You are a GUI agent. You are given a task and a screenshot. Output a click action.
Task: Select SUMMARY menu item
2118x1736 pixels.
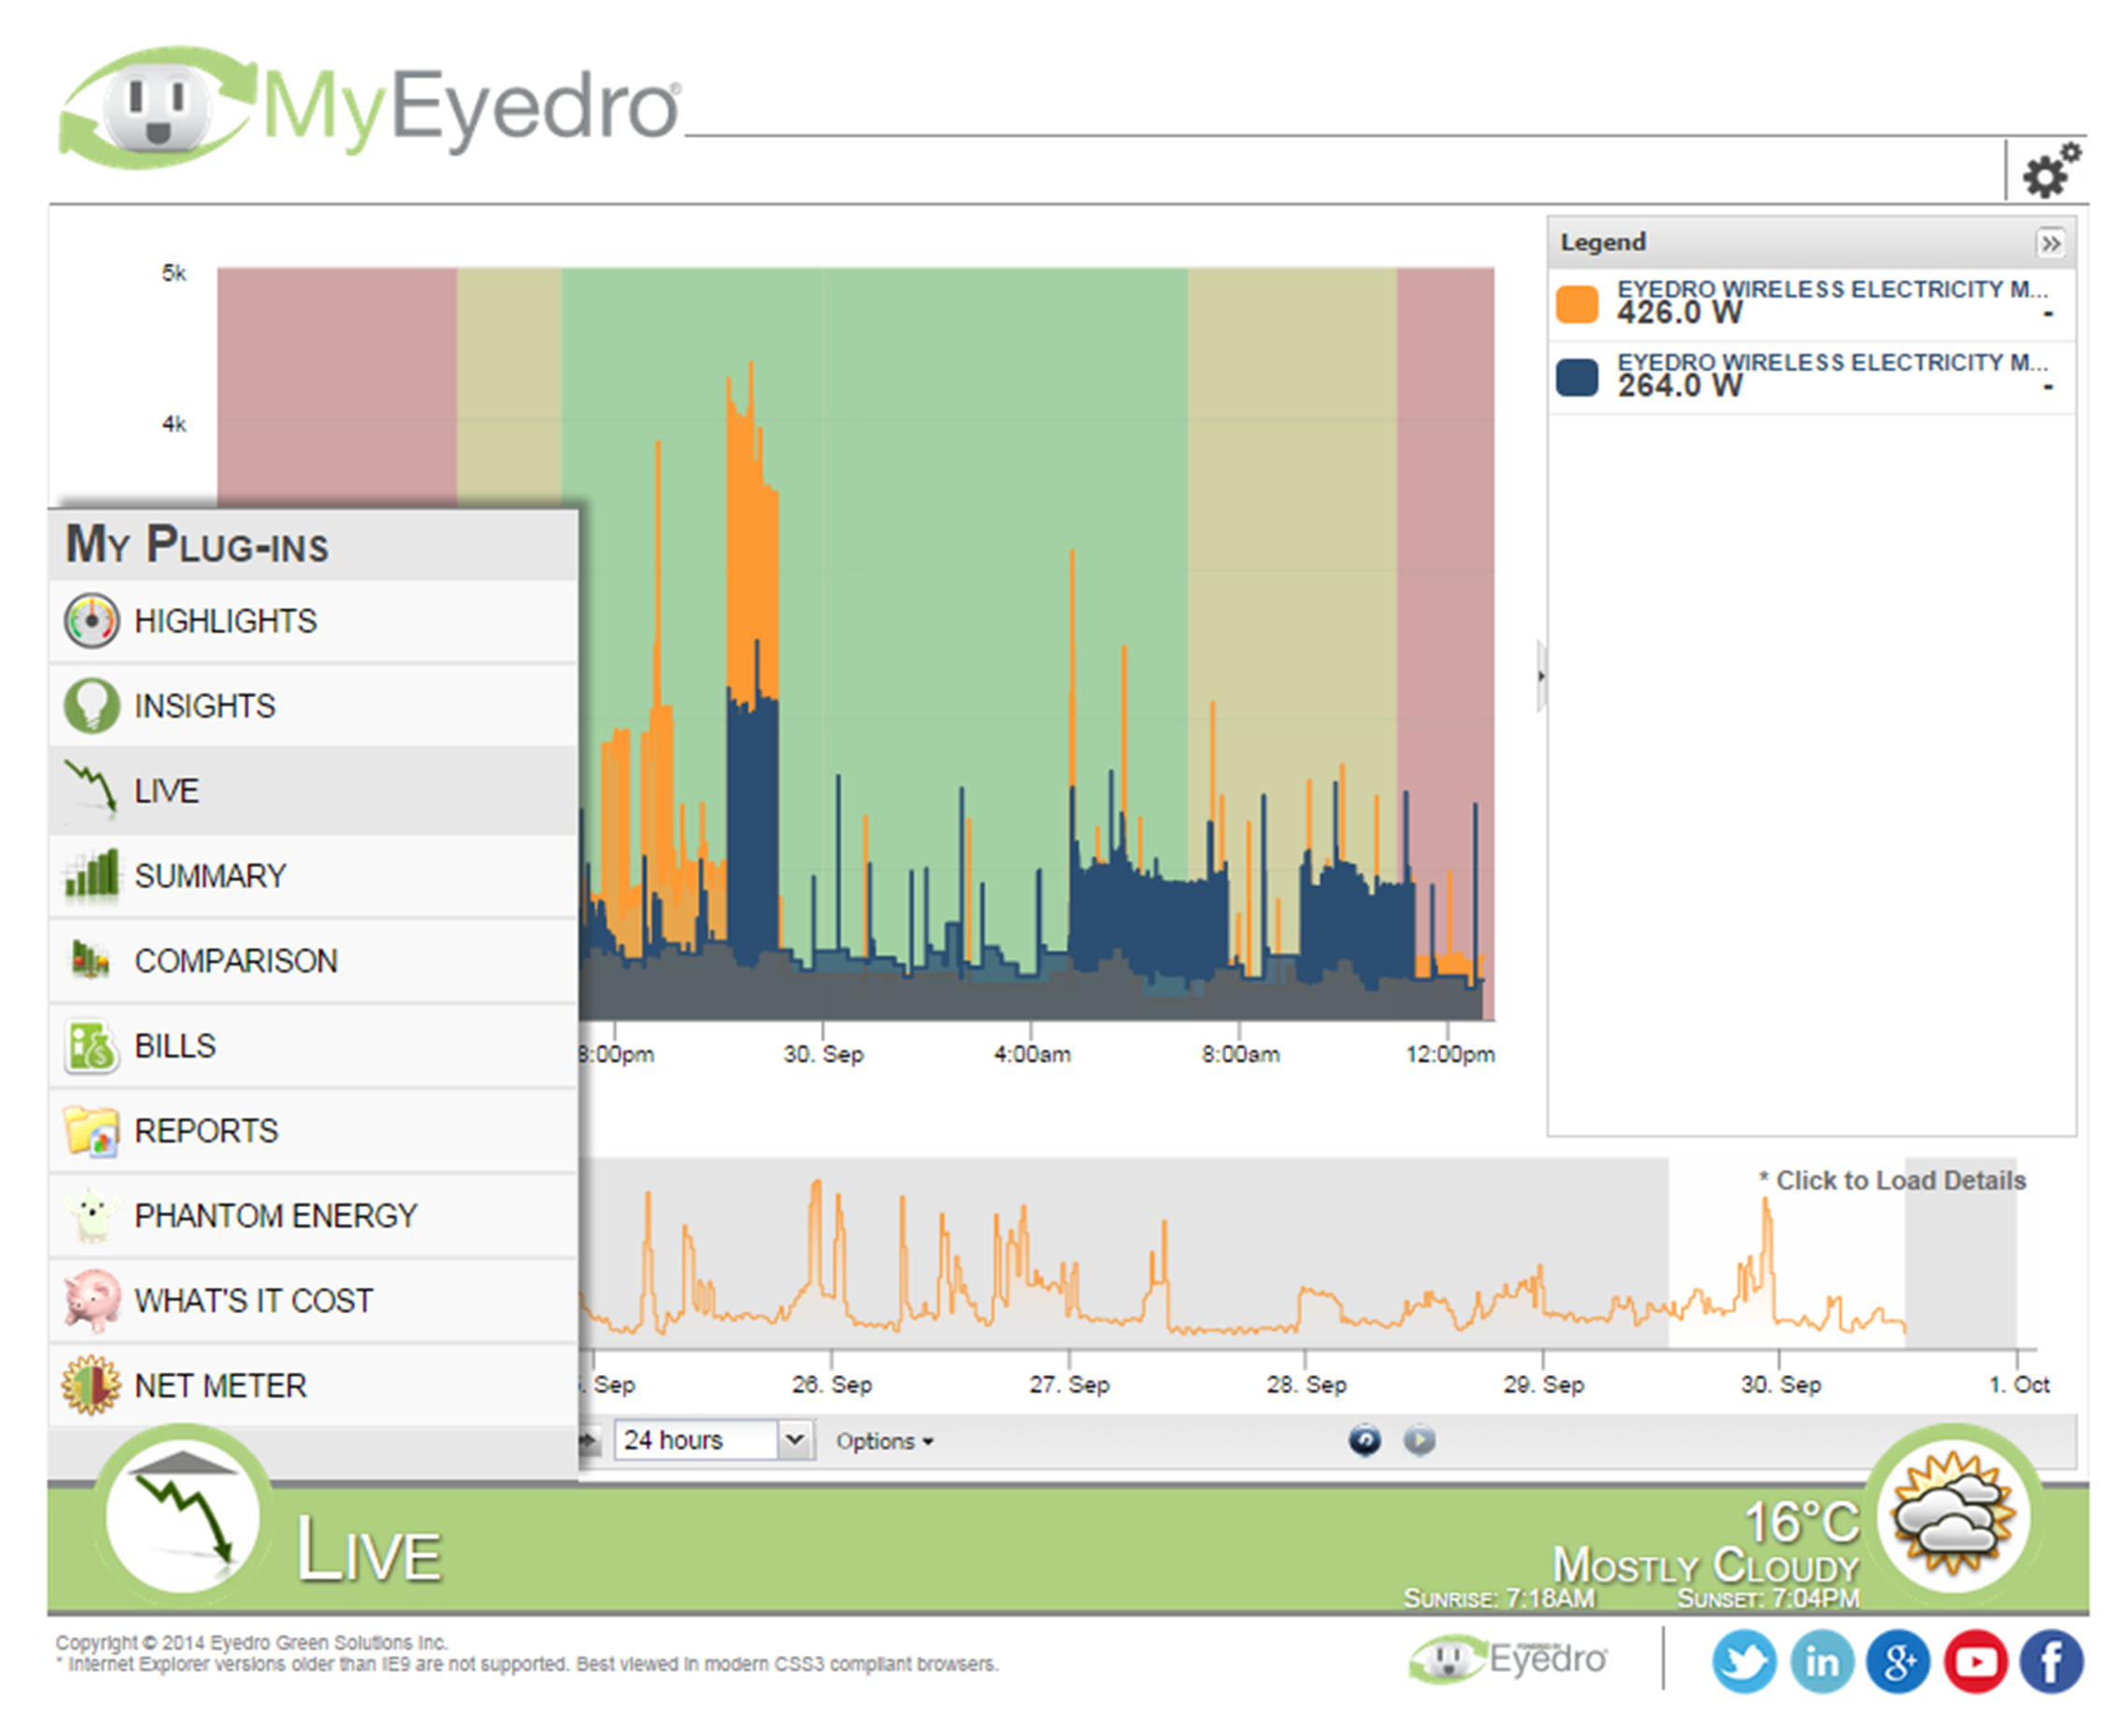point(313,876)
